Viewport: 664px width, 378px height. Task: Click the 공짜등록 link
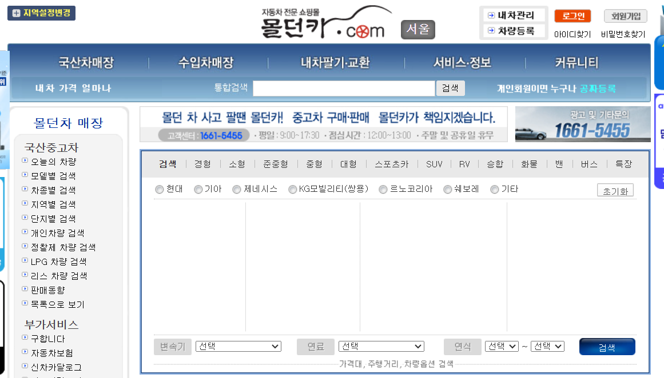(598, 89)
